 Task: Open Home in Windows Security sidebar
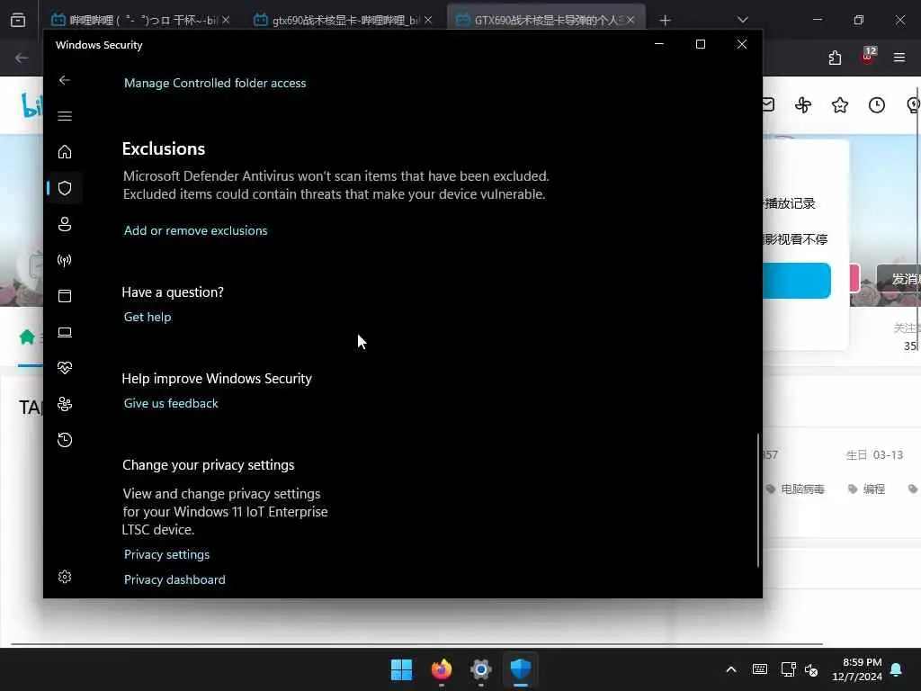[65, 151]
